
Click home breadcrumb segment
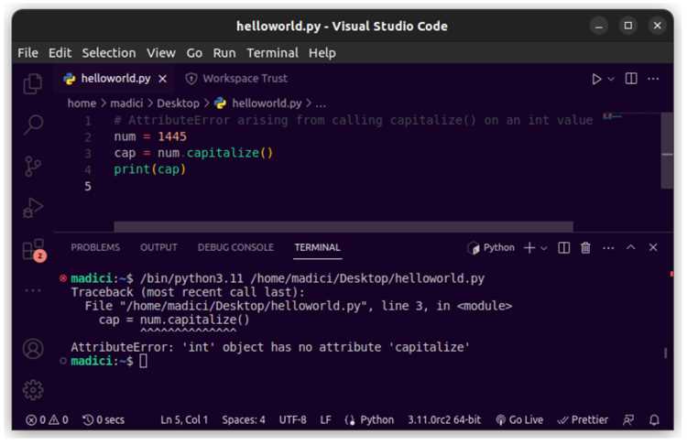point(82,103)
